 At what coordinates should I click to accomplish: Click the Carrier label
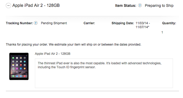(x=89, y=23)
